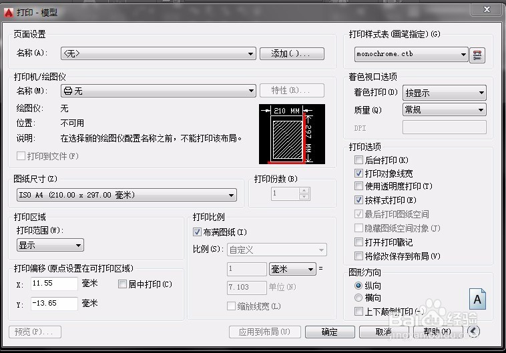Click the 确定 button
Viewport: 506px width, 353px height.
tap(330, 332)
